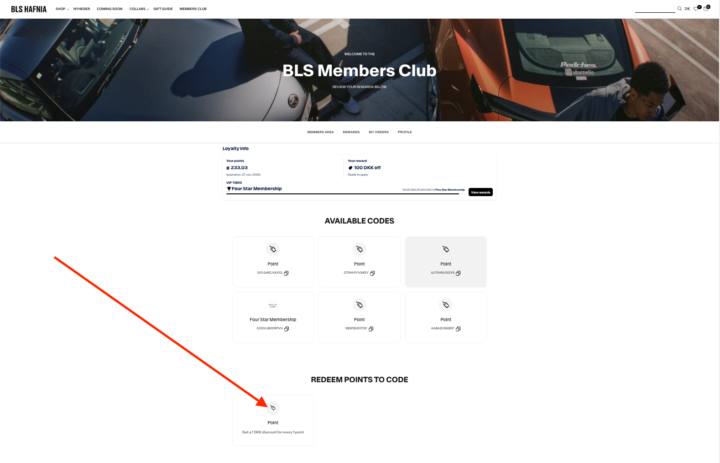
Task: Expand the COLLABS dropdown menu
Action: [139, 9]
